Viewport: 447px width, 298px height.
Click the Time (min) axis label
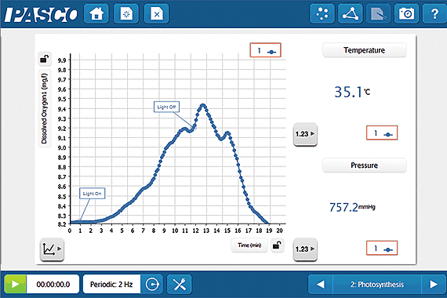click(x=249, y=245)
